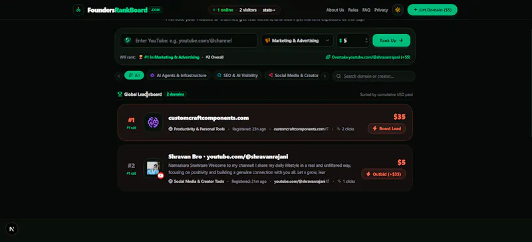Open Shravan Bro youtube.com/@shravanrajani title

[x=228, y=156]
